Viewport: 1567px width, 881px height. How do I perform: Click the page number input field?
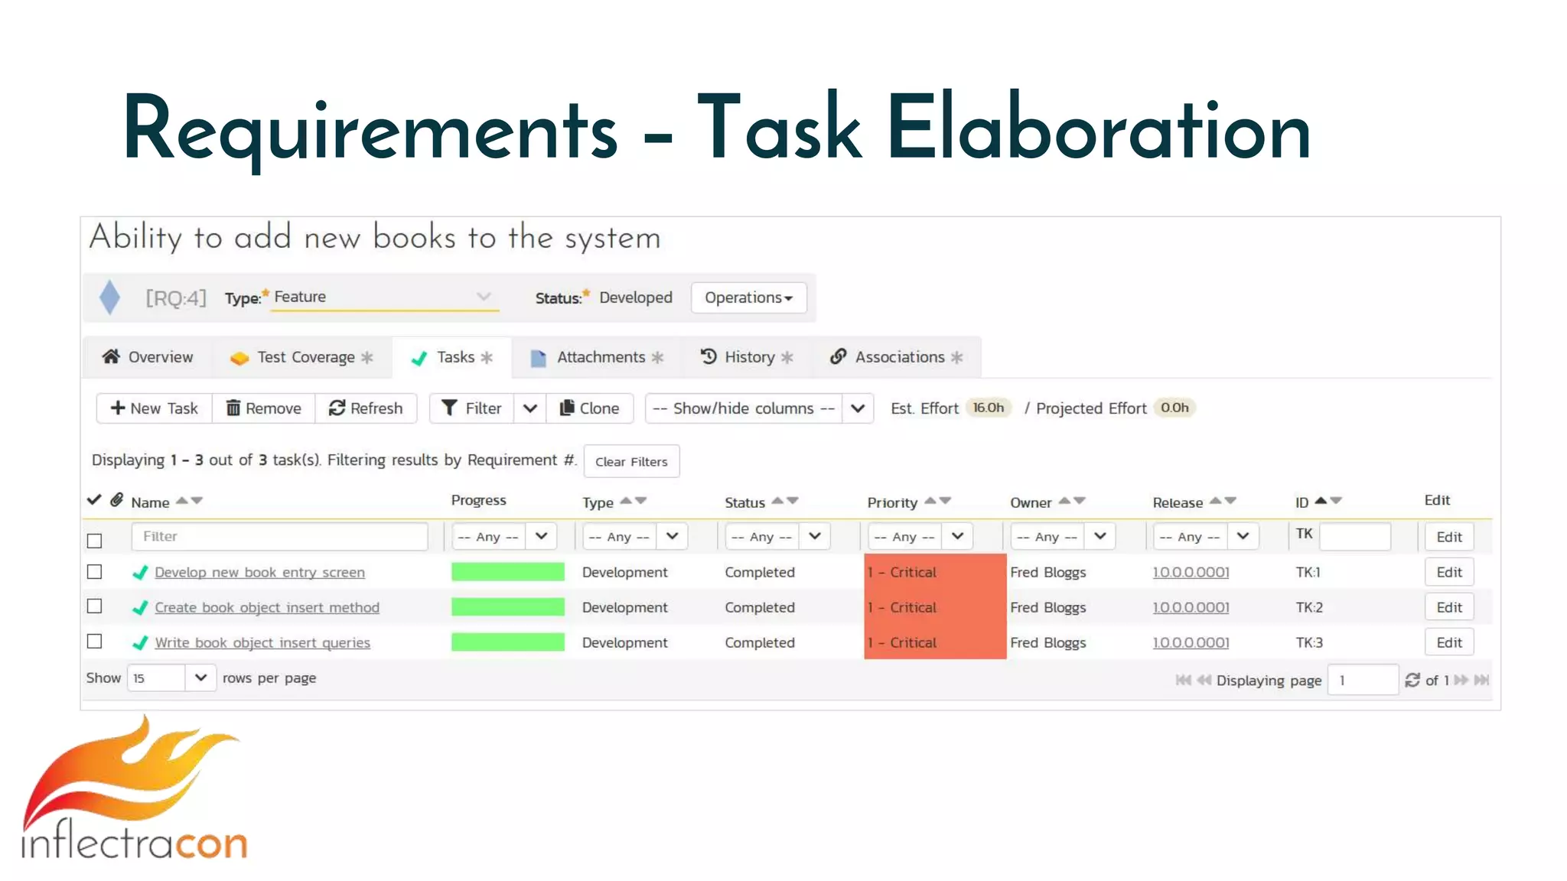(x=1363, y=680)
